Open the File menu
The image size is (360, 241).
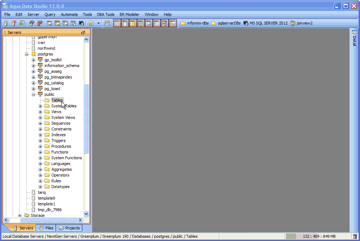(x=7, y=14)
